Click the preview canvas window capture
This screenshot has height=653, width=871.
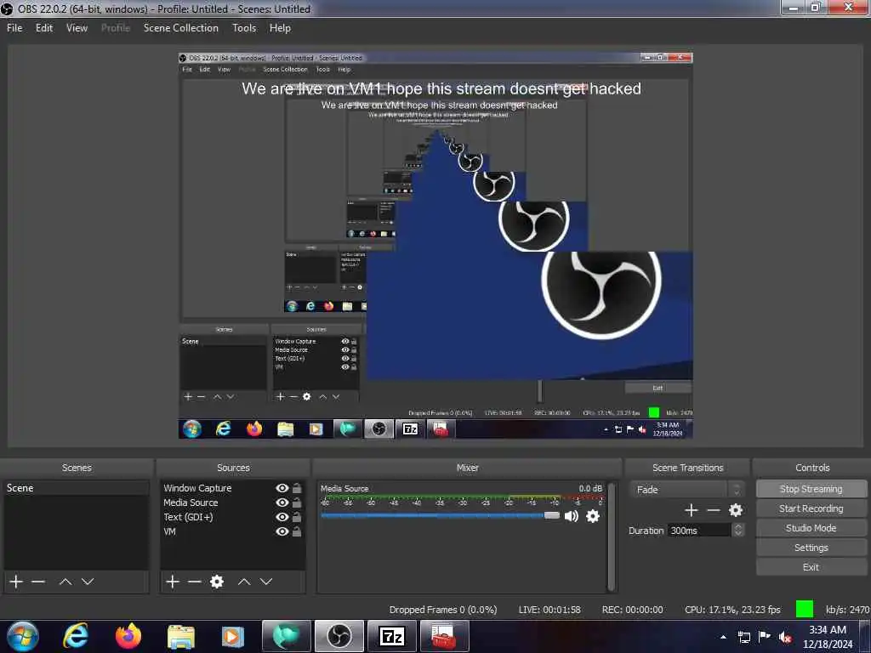[x=435, y=246]
